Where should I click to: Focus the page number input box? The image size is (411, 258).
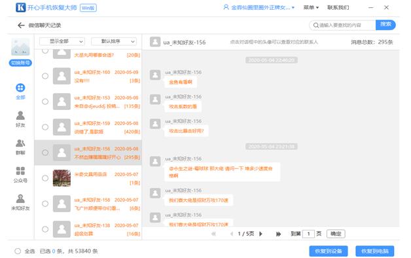[308, 234]
